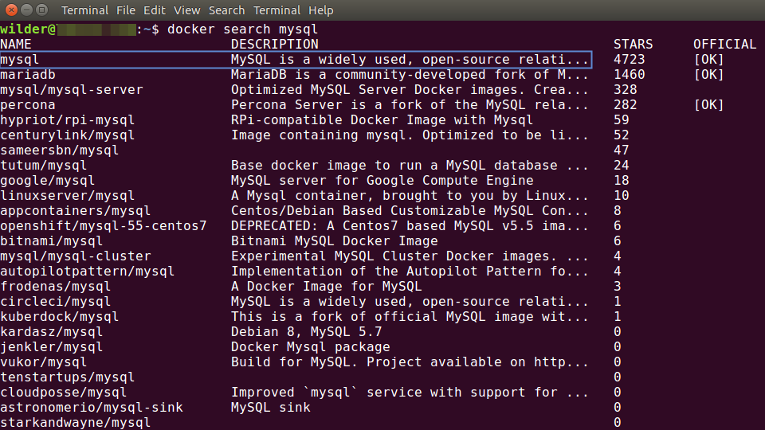Click the STARS column header
This screenshot has width=765, height=430.
click(x=633, y=45)
